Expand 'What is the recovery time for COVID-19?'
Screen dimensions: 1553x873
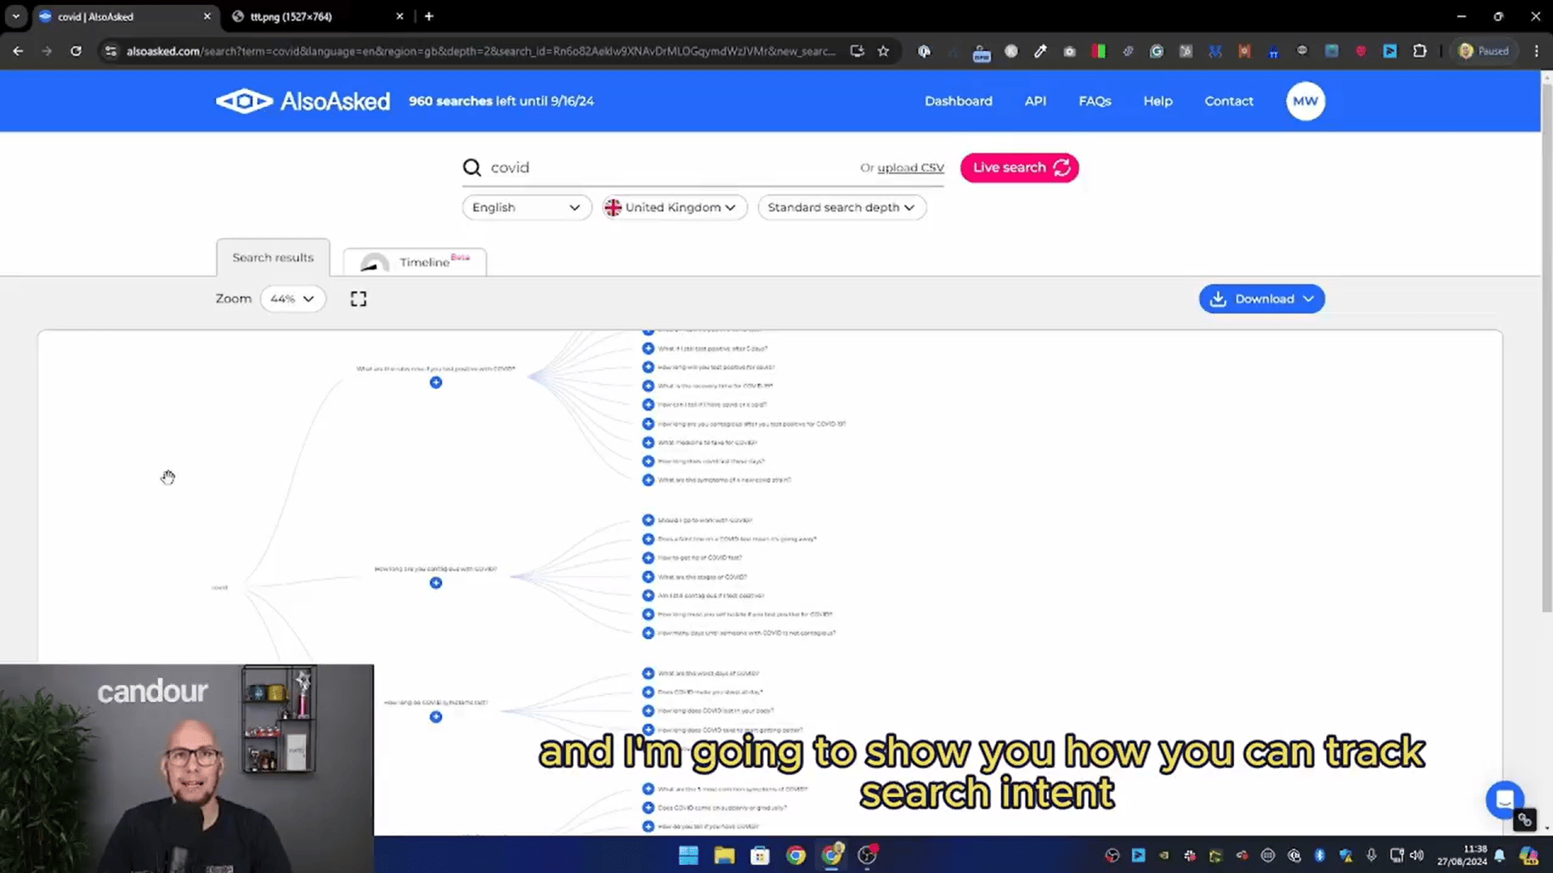(648, 385)
